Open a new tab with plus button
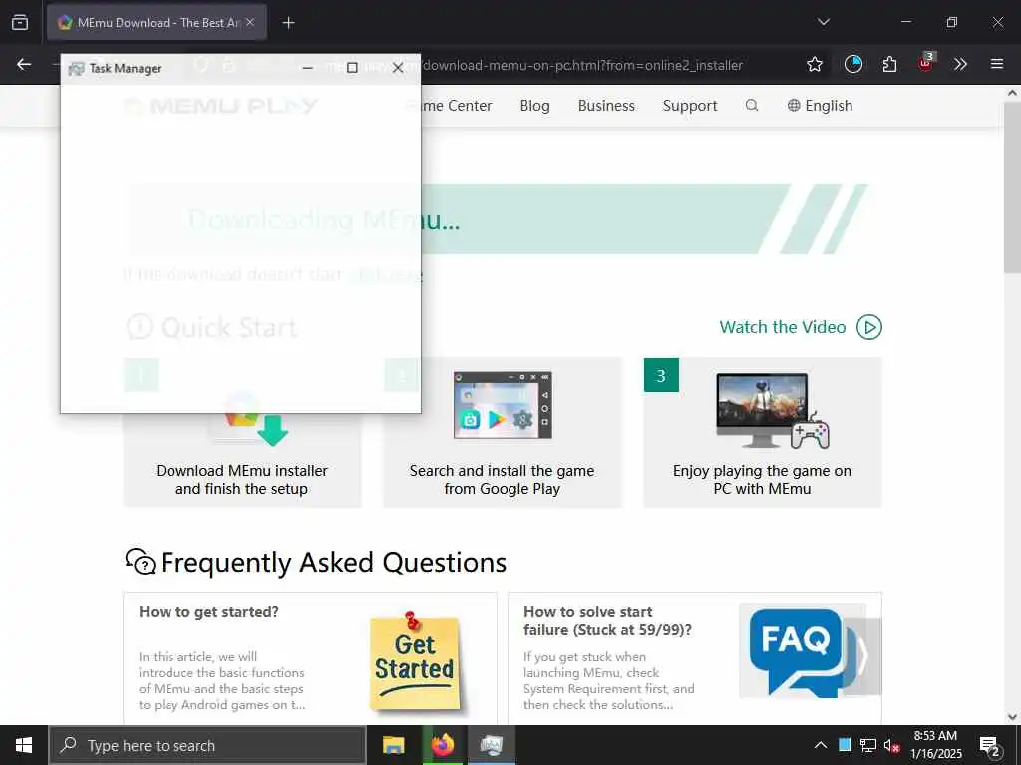1021x765 pixels. coord(288,23)
